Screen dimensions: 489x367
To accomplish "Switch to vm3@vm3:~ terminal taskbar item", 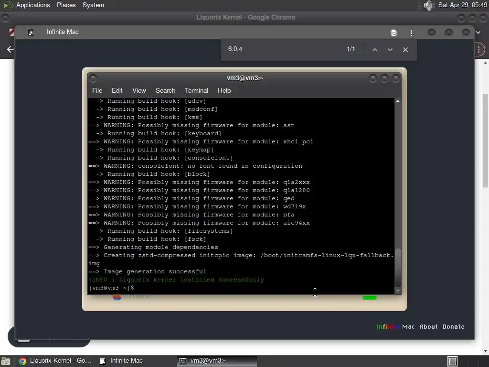I will [217, 361].
